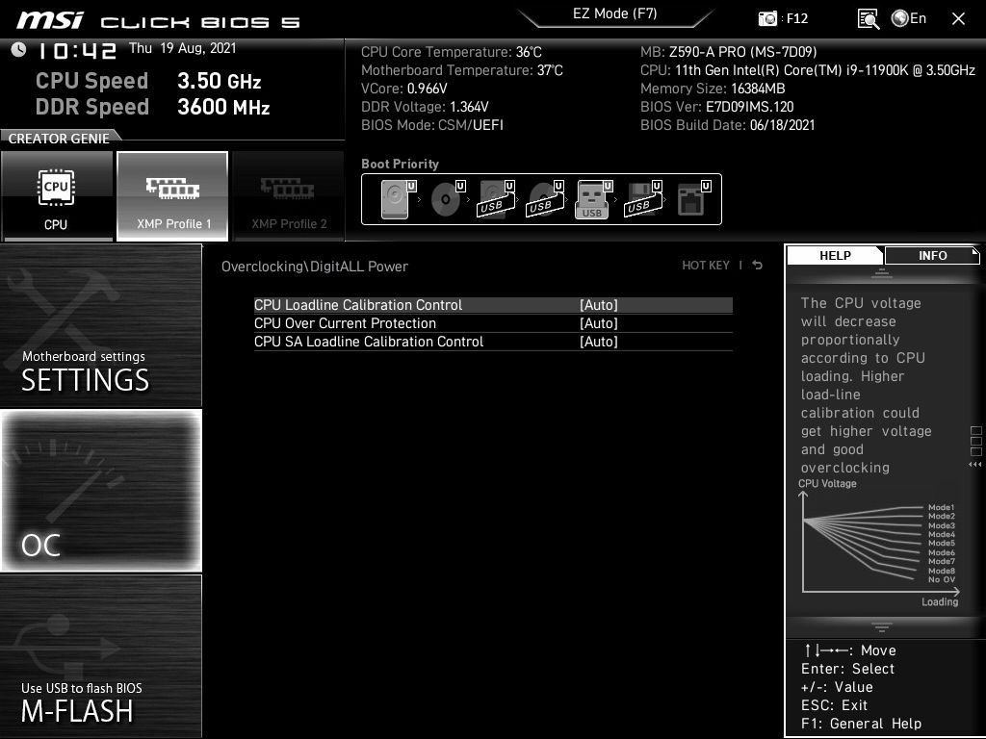The height and width of the screenshot is (739, 986).
Task: Select the optical disc boot priority icon
Action: tap(447, 199)
